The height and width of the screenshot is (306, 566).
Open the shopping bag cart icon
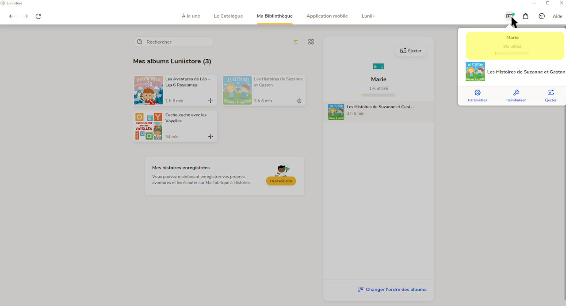click(525, 16)
